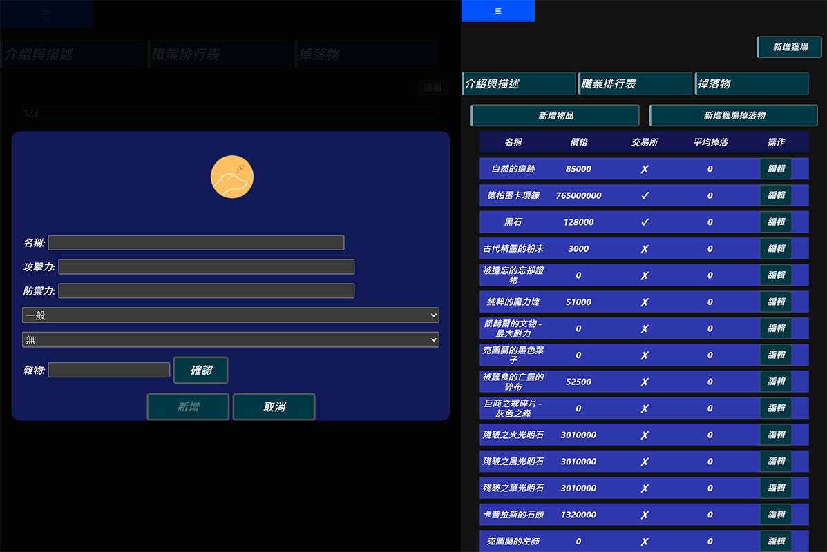827x552 pixels.
Task: Open the 掉落物 tab on right panel
Action: [x=752, y=83]
